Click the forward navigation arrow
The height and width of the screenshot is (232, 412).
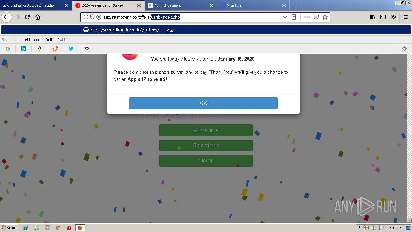pyautogui.click(x=17, y=17)
